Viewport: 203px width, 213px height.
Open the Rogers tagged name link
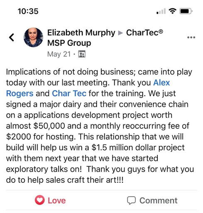coord(20,94)
